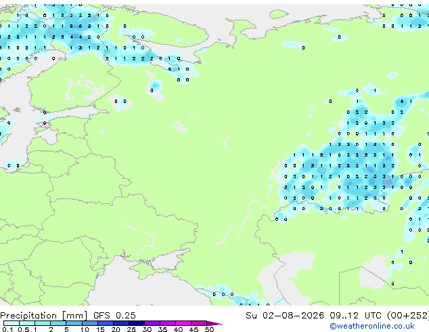429x332 pixels.
Task: Click the legend value '20'
Action: 116,329
